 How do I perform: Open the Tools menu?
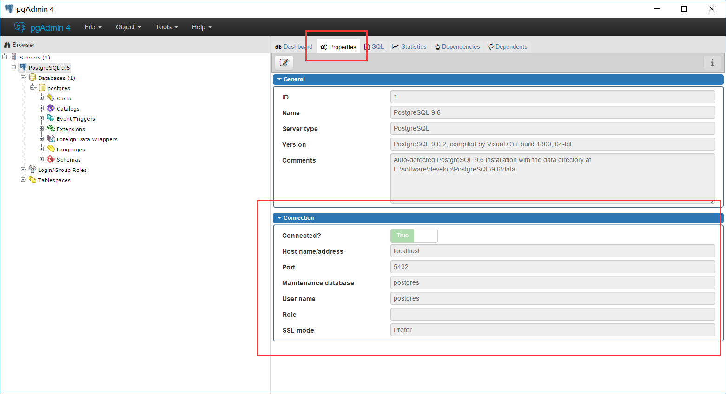(166, 27)
